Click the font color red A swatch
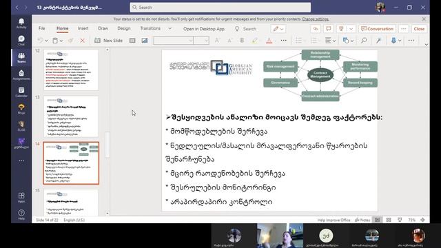This screenshot has width=441, height=248. 269,41
